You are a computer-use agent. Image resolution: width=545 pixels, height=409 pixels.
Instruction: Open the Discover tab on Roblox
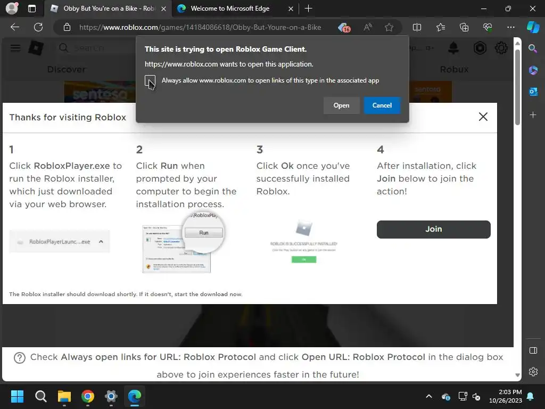(67, 70)
